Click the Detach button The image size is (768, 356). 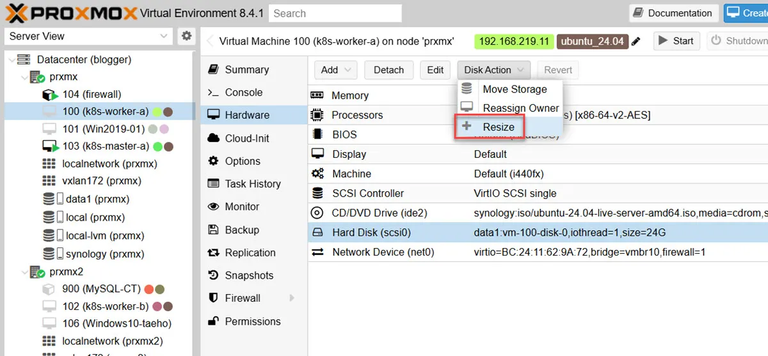[388, 70]
